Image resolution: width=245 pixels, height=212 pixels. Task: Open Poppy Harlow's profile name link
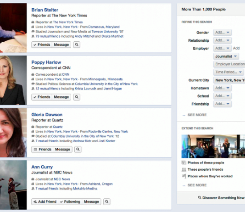click(46, 62)
